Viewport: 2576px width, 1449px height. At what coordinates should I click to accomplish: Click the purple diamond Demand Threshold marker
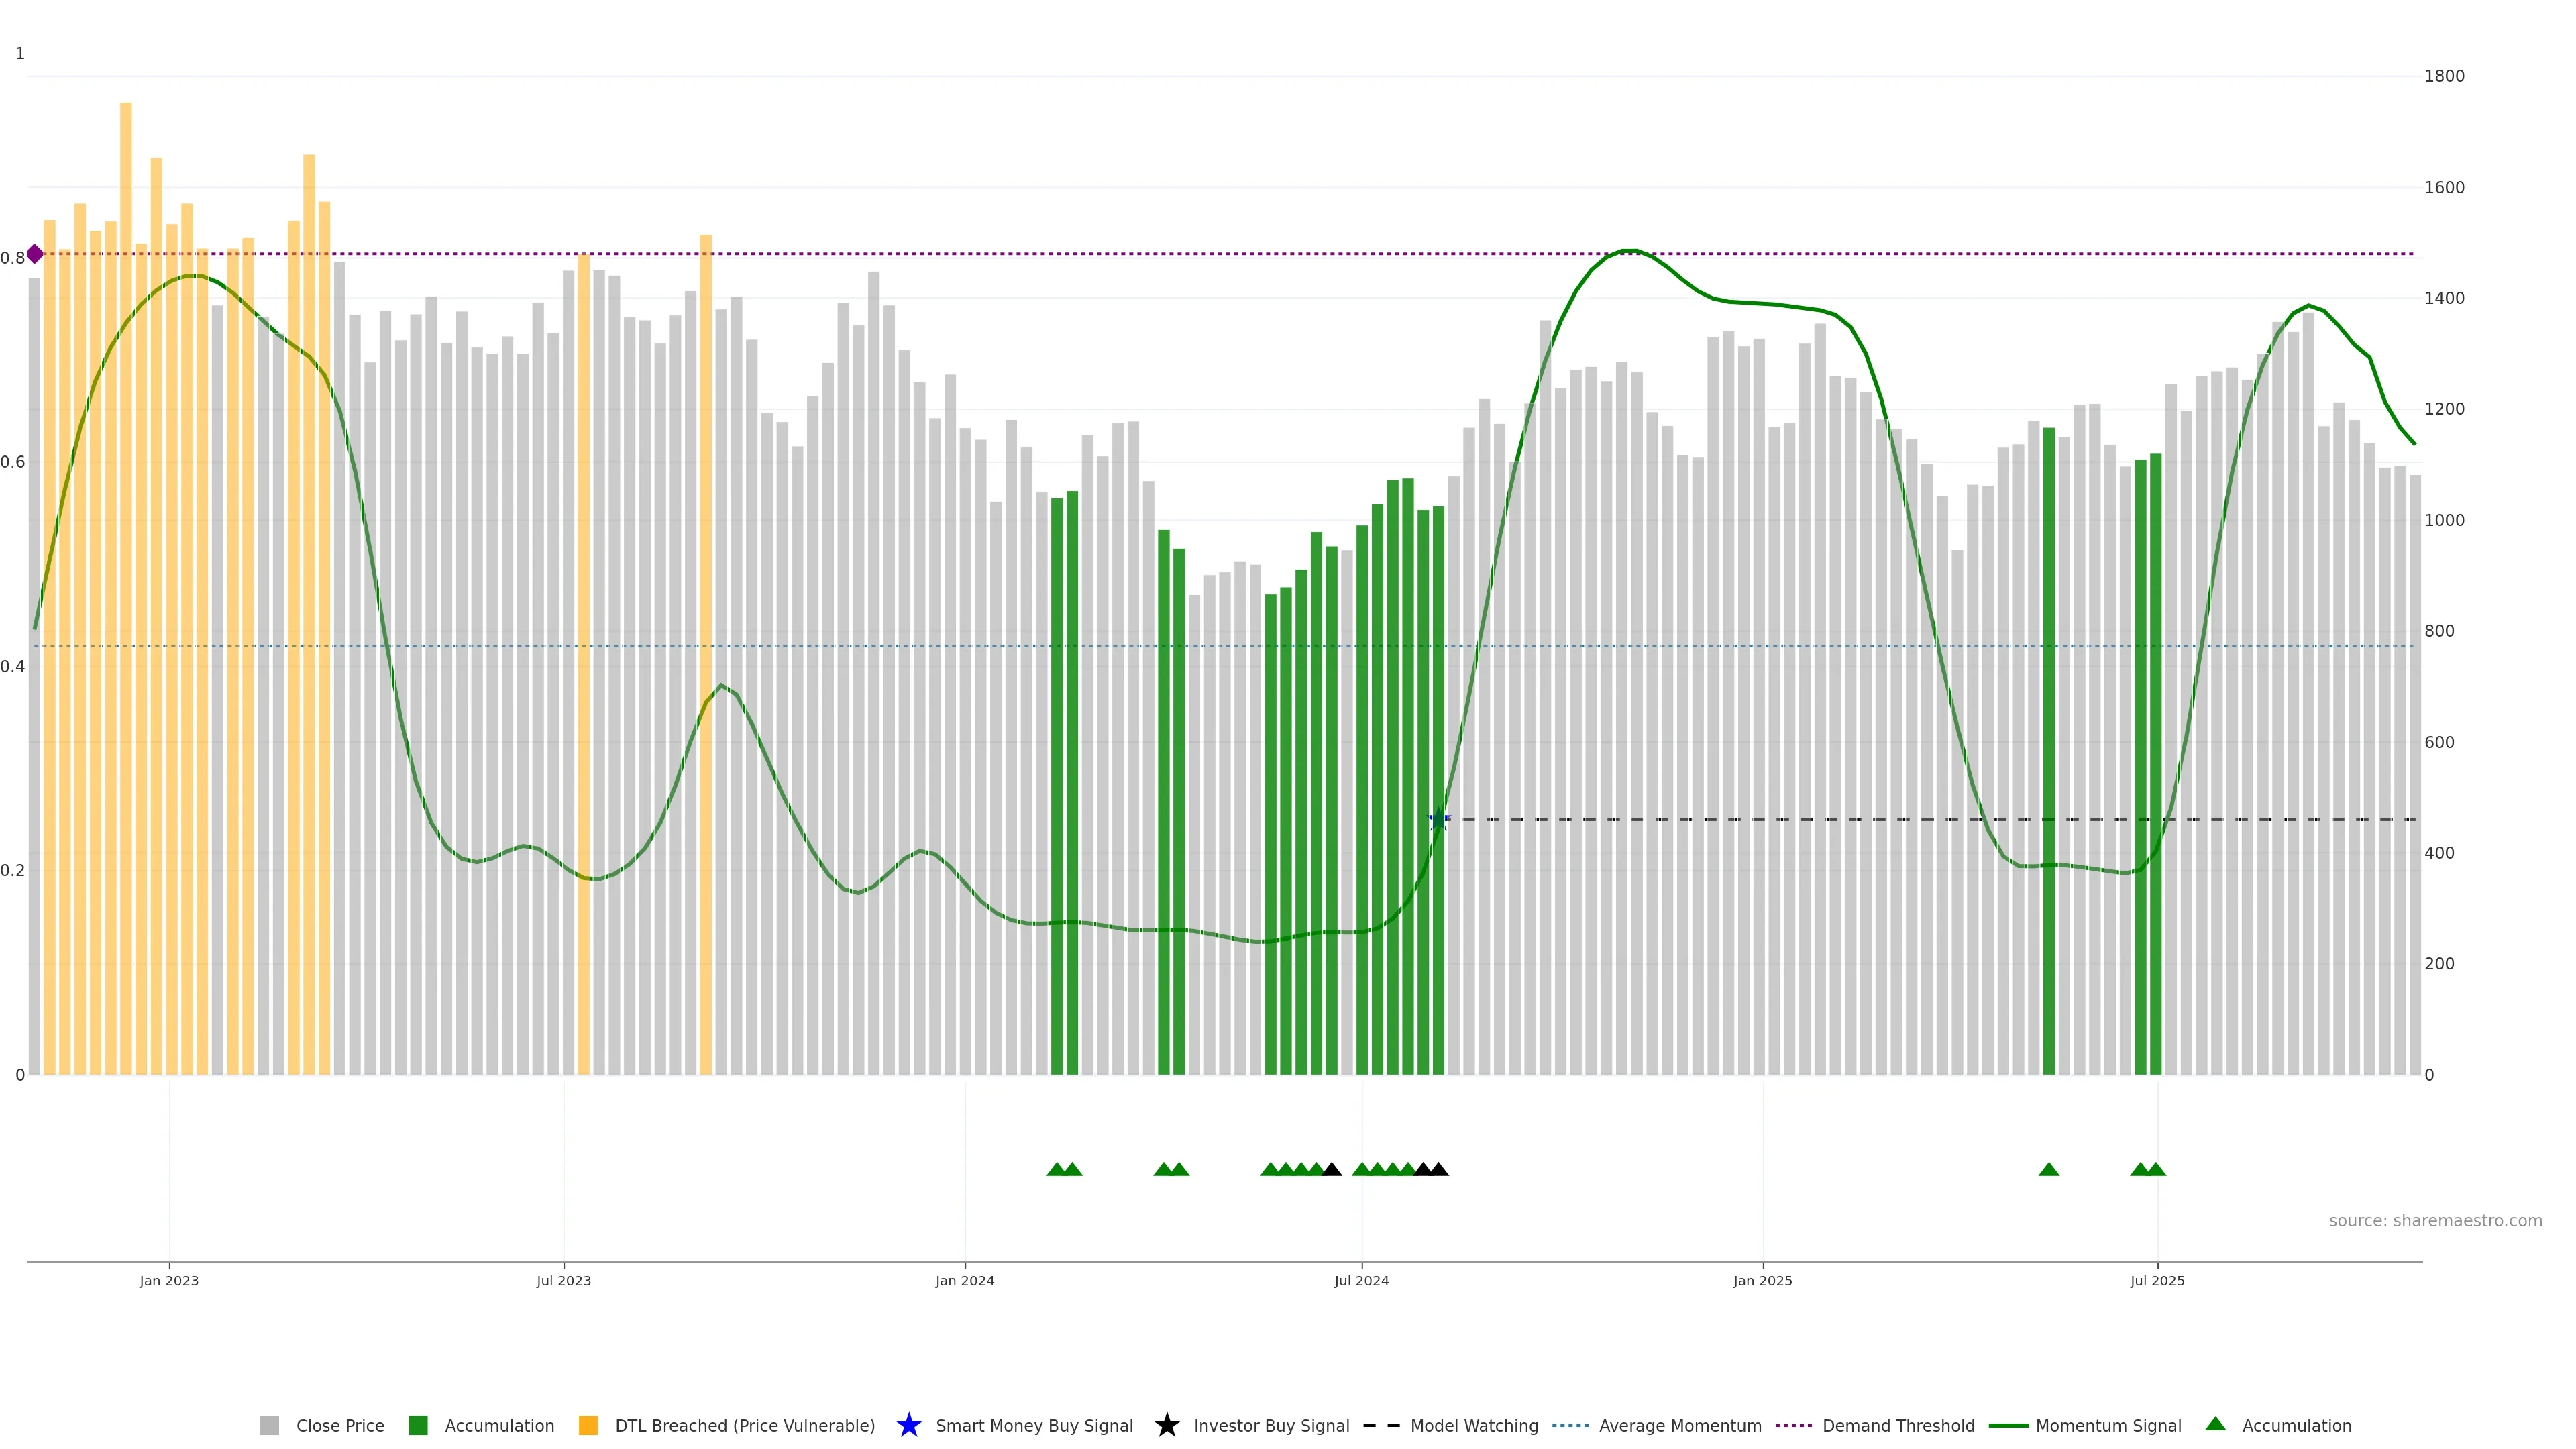35,254
